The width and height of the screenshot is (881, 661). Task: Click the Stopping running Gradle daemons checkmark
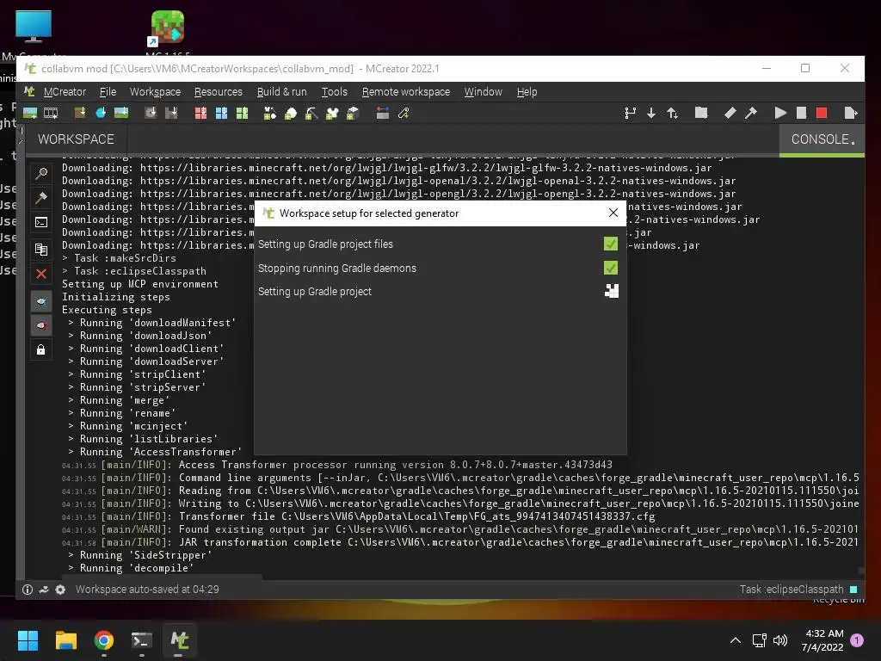611,269
